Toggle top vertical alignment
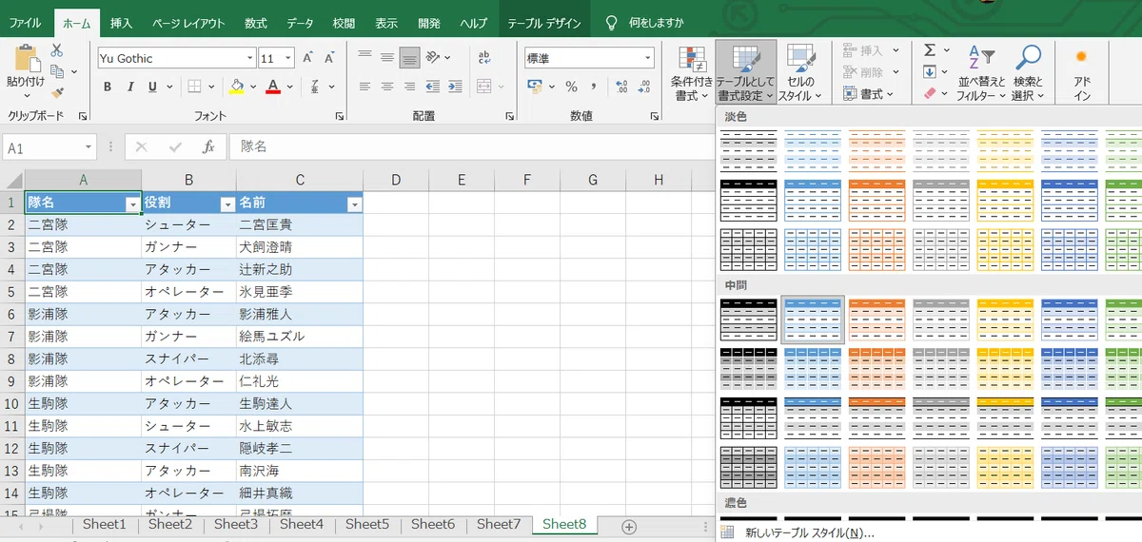The width and height of the screenshot is (1142, 542). (x=364, y=57)
